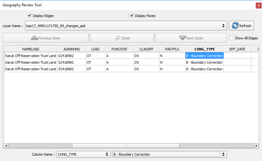Click the Refresh button

pos(242,26)
